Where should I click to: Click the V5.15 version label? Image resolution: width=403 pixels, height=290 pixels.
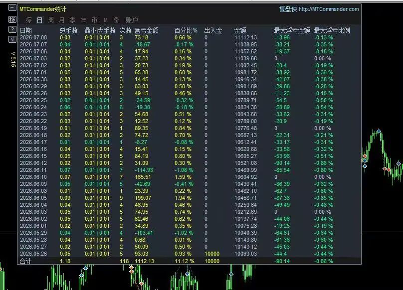(13, 59)
